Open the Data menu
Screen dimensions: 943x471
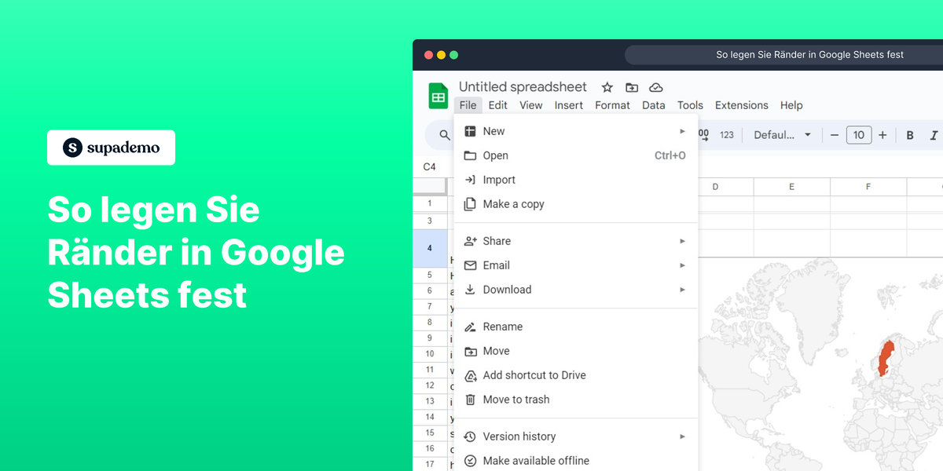tap(653, 105)
